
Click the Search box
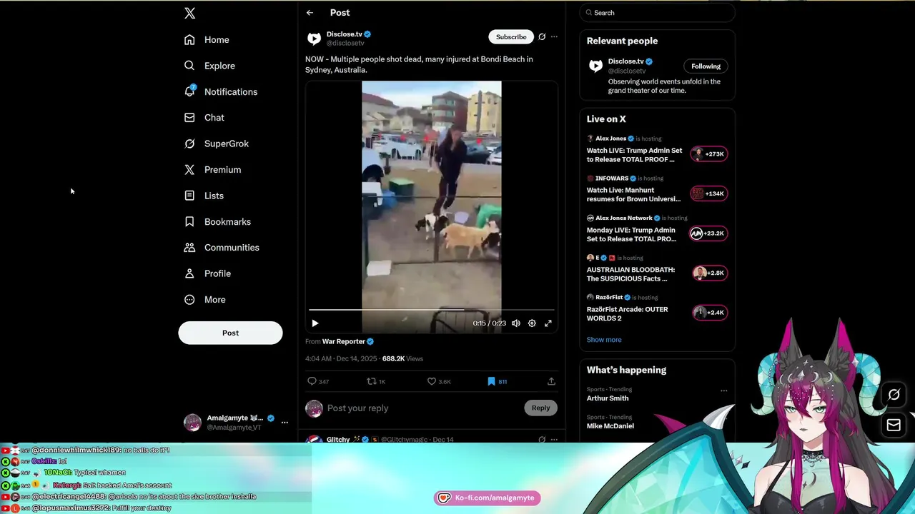click(x=657, y=13)
